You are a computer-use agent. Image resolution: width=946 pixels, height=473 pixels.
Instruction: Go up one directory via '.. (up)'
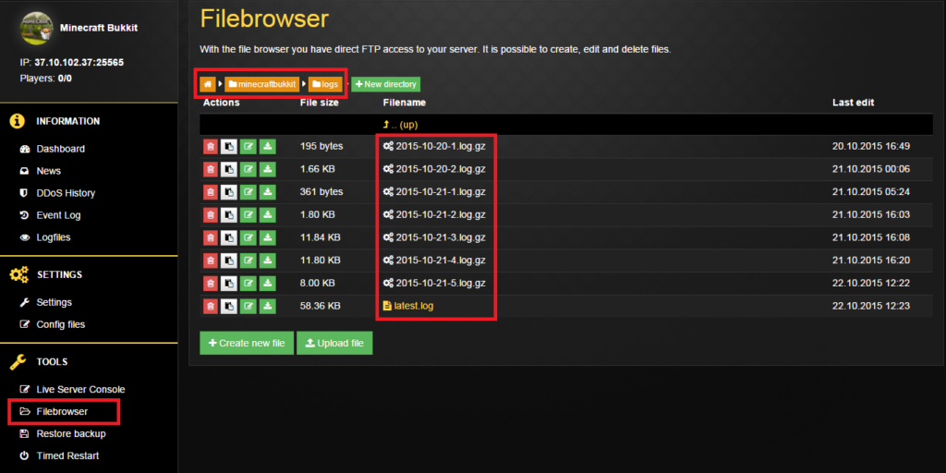[x=401, y=125]
